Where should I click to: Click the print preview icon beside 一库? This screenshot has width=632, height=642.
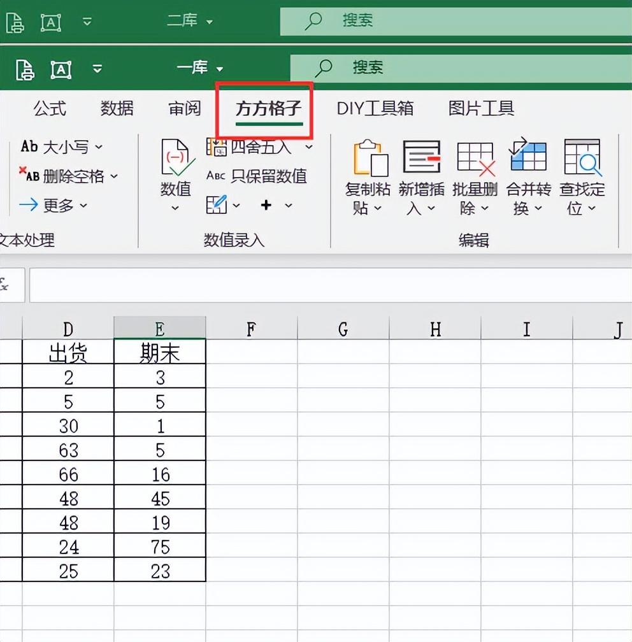[x=25, y=69]
